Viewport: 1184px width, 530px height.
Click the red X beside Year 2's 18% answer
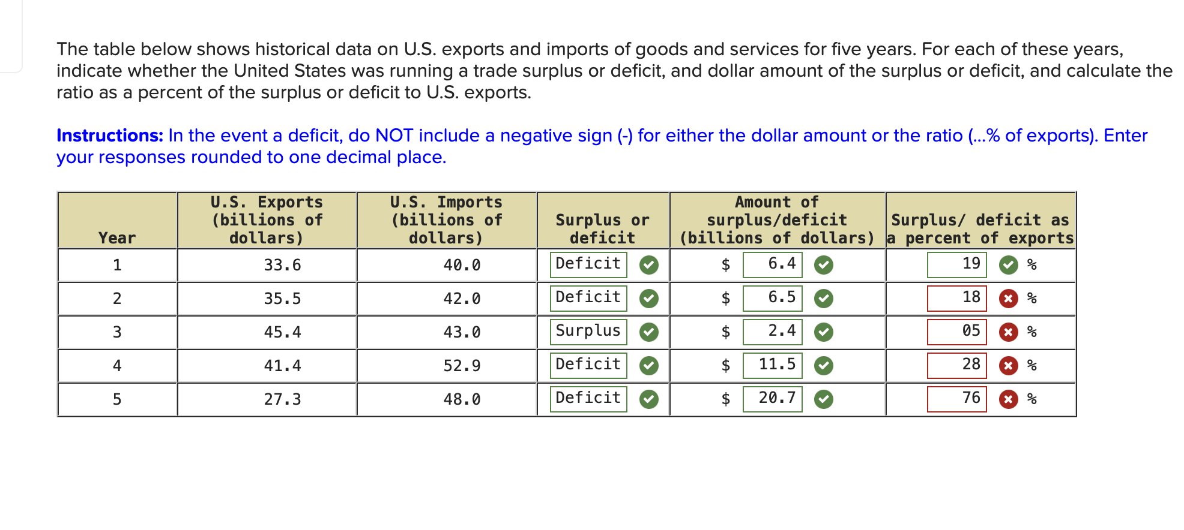(1007, 298)
